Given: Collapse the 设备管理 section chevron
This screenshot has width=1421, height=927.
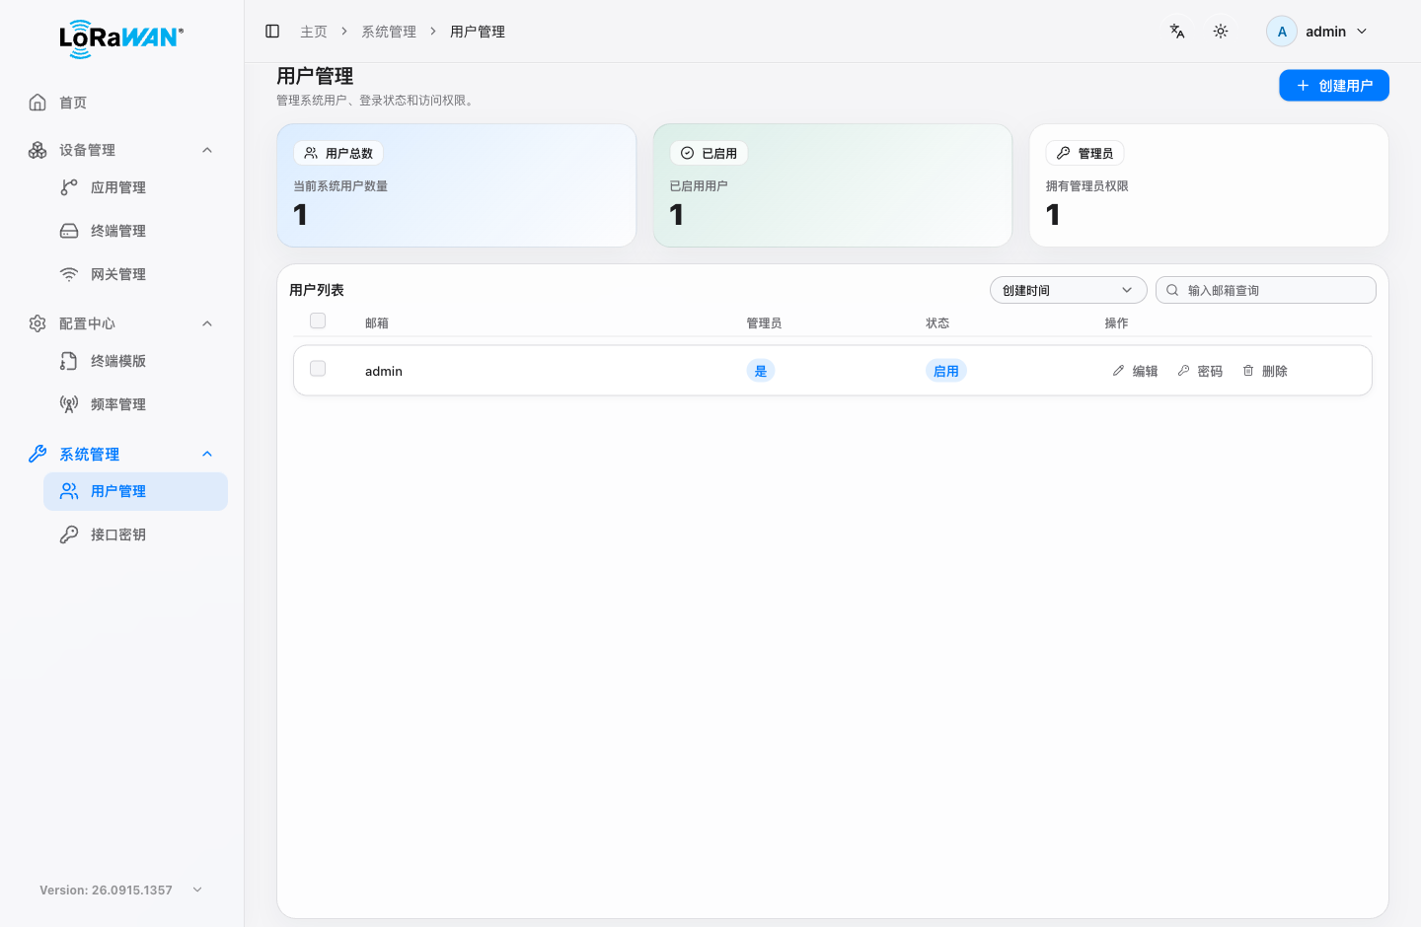Looking at the screenshot, I should (x=207, y=150).
